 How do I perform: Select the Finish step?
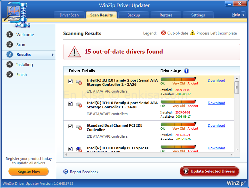tap(21, 74)
